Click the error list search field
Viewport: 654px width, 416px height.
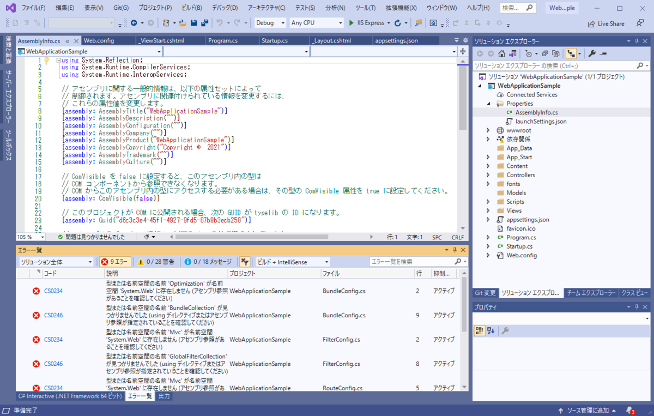pos(418,262)
